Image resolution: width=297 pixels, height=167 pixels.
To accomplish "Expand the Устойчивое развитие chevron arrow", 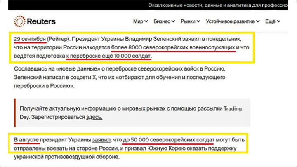I will tap(258, 21).
